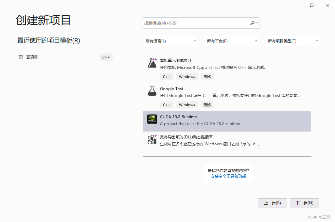335x222 pixels.
Task: Click the Windows tag under Google Test
Action: [187, 104]
